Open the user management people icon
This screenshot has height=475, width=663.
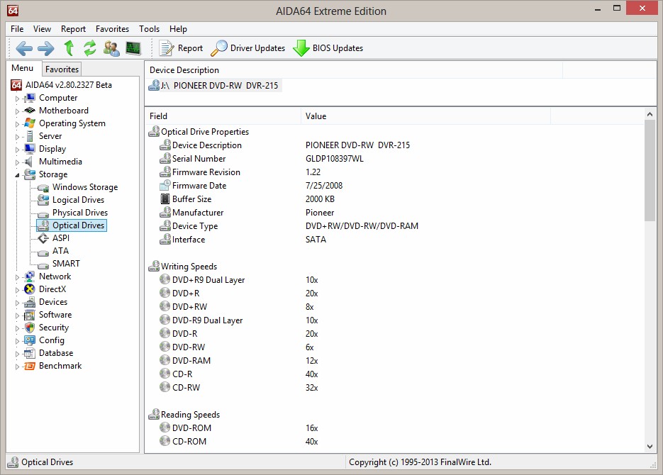click(111, 48)
